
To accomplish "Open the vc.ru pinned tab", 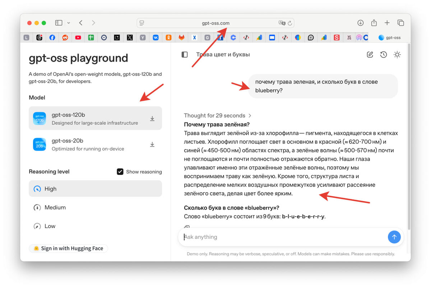I will pyautogui.click(x=349, y=37).
